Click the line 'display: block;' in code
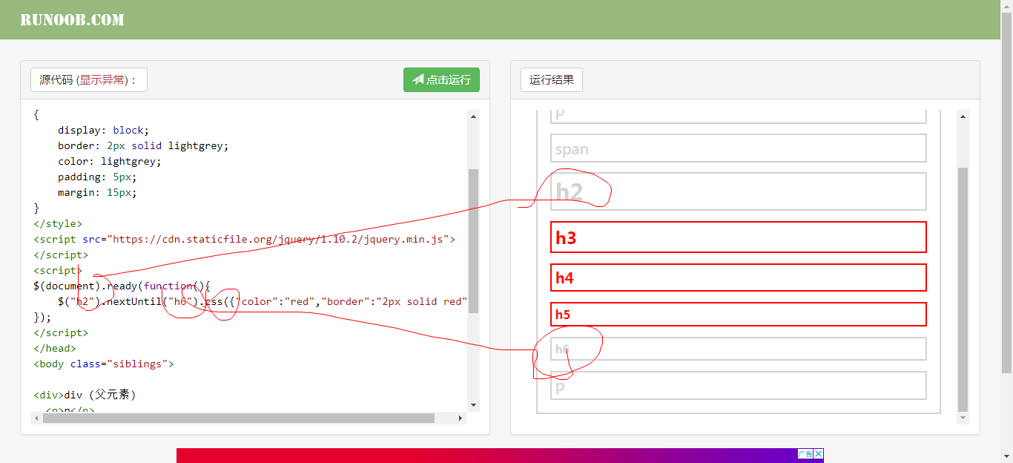 104,130
